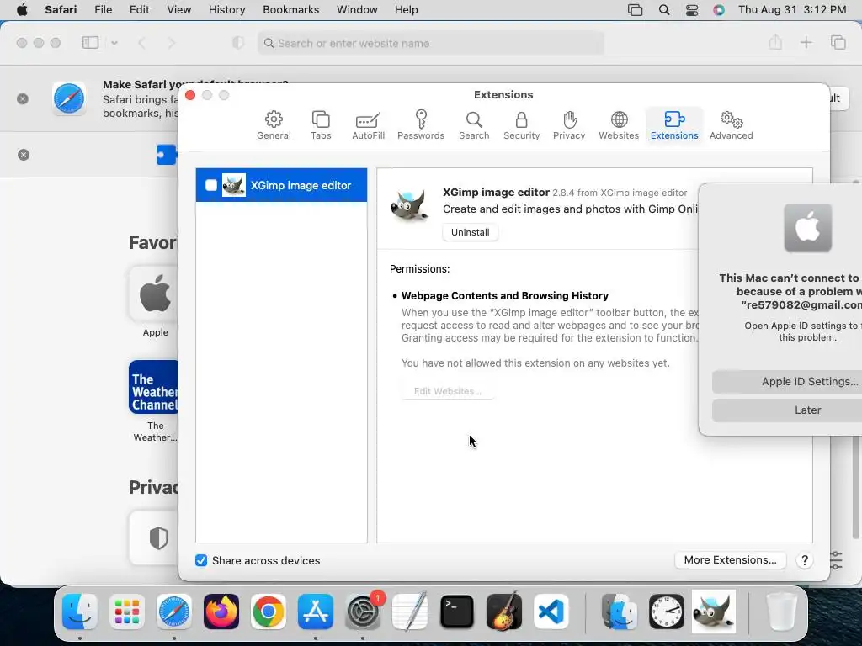Screen dimensions: 862x646
Task: Open System Settings from the Dock
Action: (x=363, y=612)
